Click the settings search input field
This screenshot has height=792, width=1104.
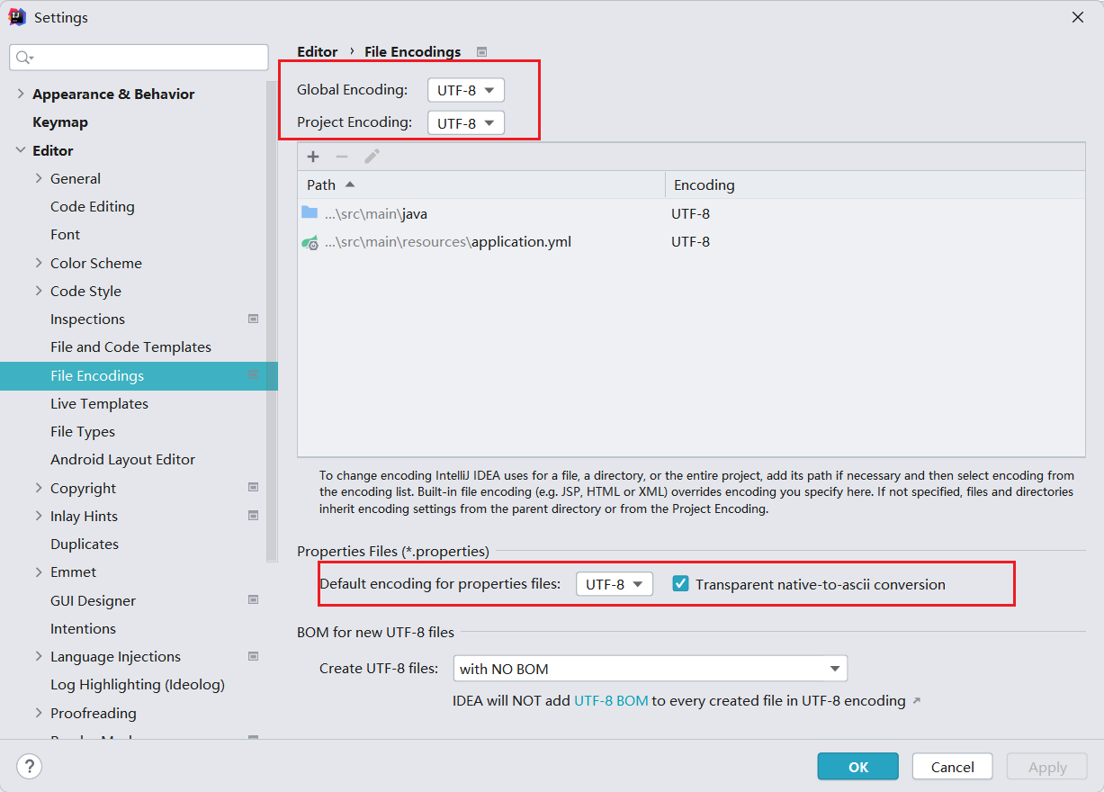(x=139, y=58)
